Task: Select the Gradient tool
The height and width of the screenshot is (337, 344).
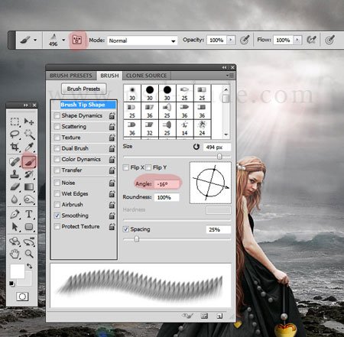Action: coord(29,186)
